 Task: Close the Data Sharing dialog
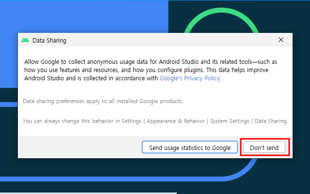coord(281,40)
